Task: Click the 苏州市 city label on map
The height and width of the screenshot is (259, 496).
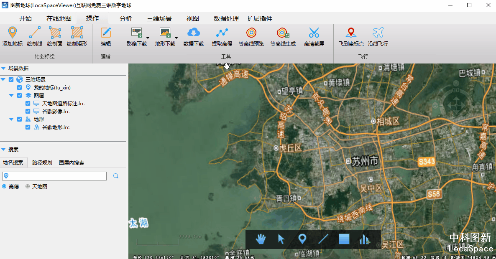Action: click(365, 161)
